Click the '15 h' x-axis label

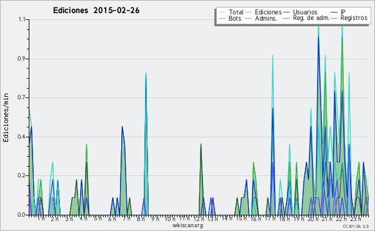[241, 219]
